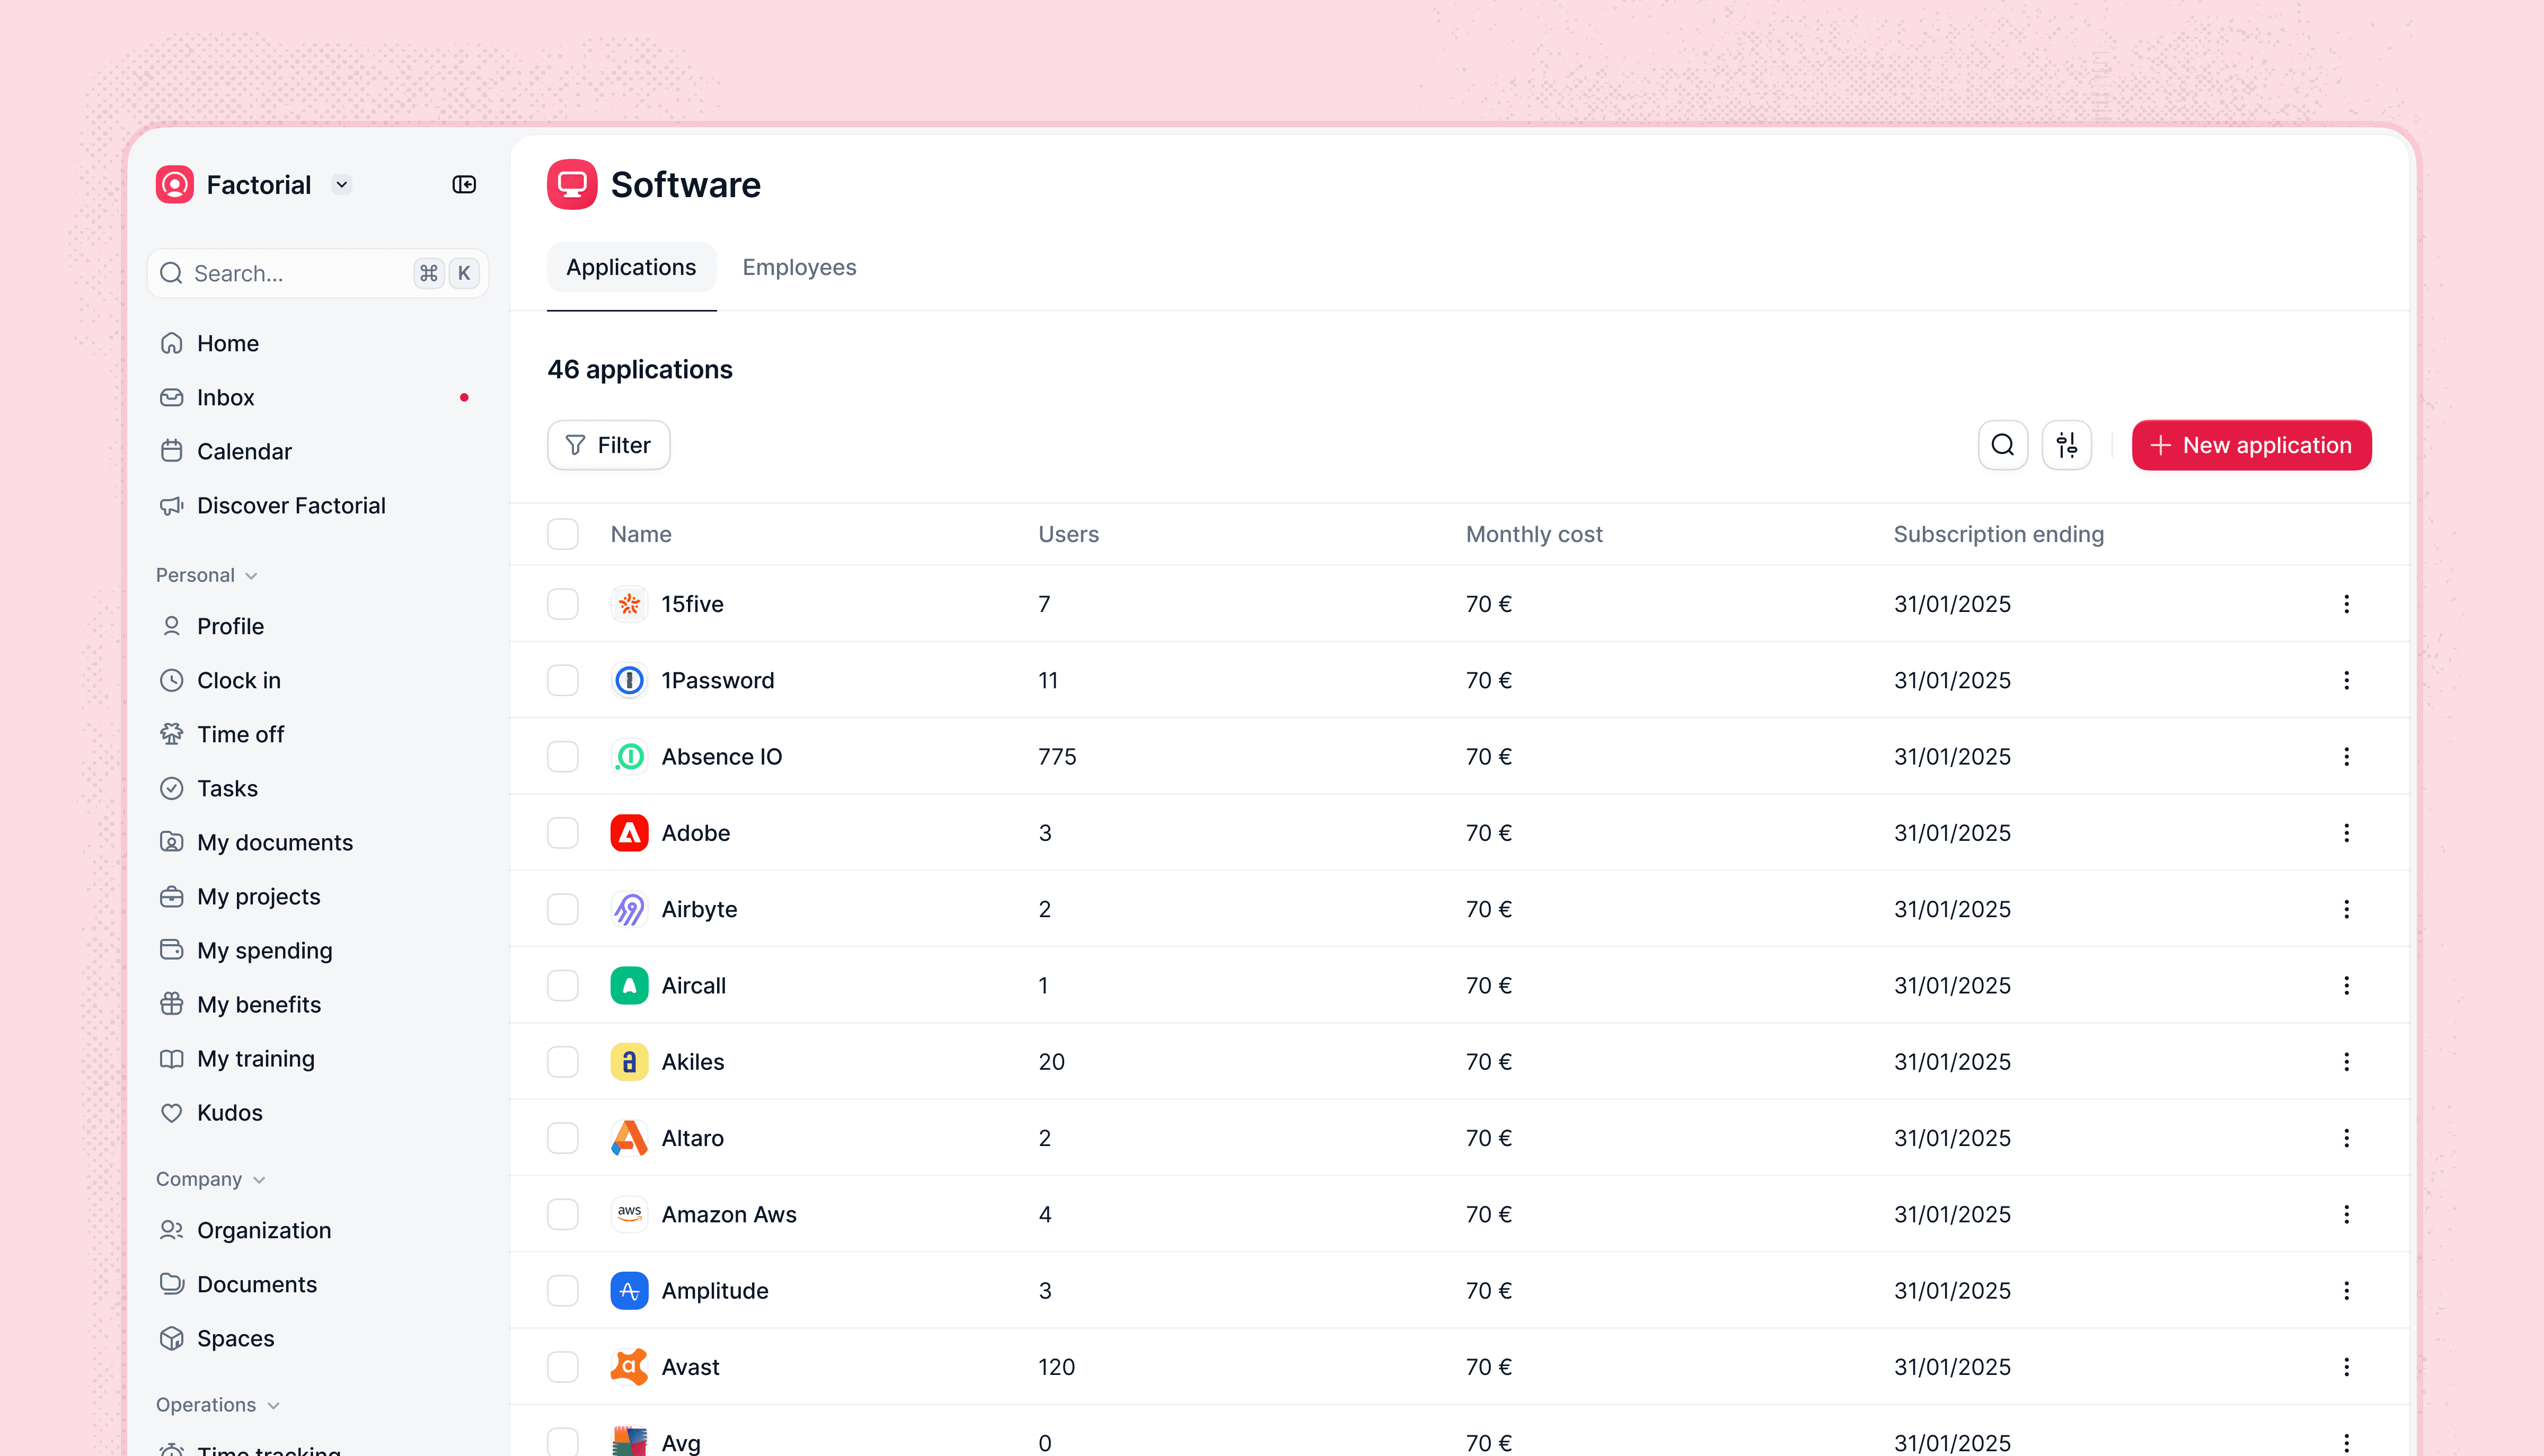The height and width of the screenshot is (1456, 2544).
Task: Open the Airbyte row three-dot menu
Action: [x=2347, y=909]
